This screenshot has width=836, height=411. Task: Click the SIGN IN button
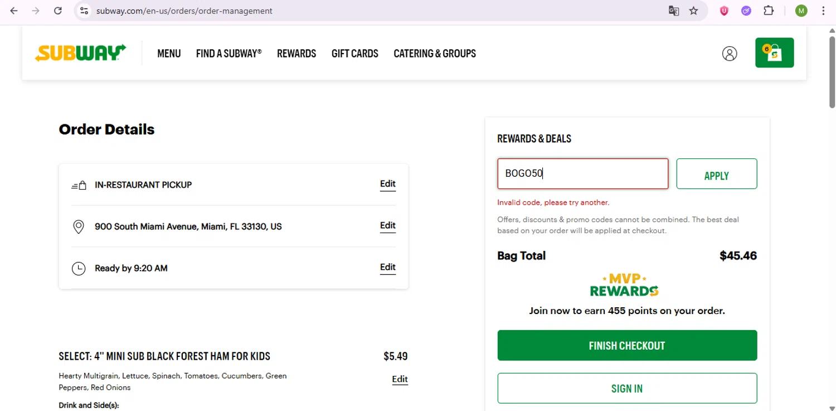click(x=627, y=388)
